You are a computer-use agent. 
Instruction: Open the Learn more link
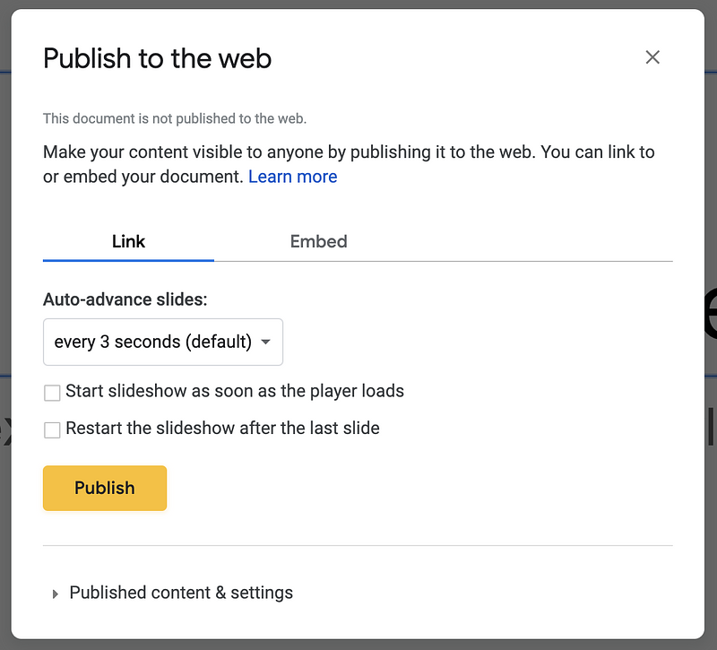tap(293, 177)
